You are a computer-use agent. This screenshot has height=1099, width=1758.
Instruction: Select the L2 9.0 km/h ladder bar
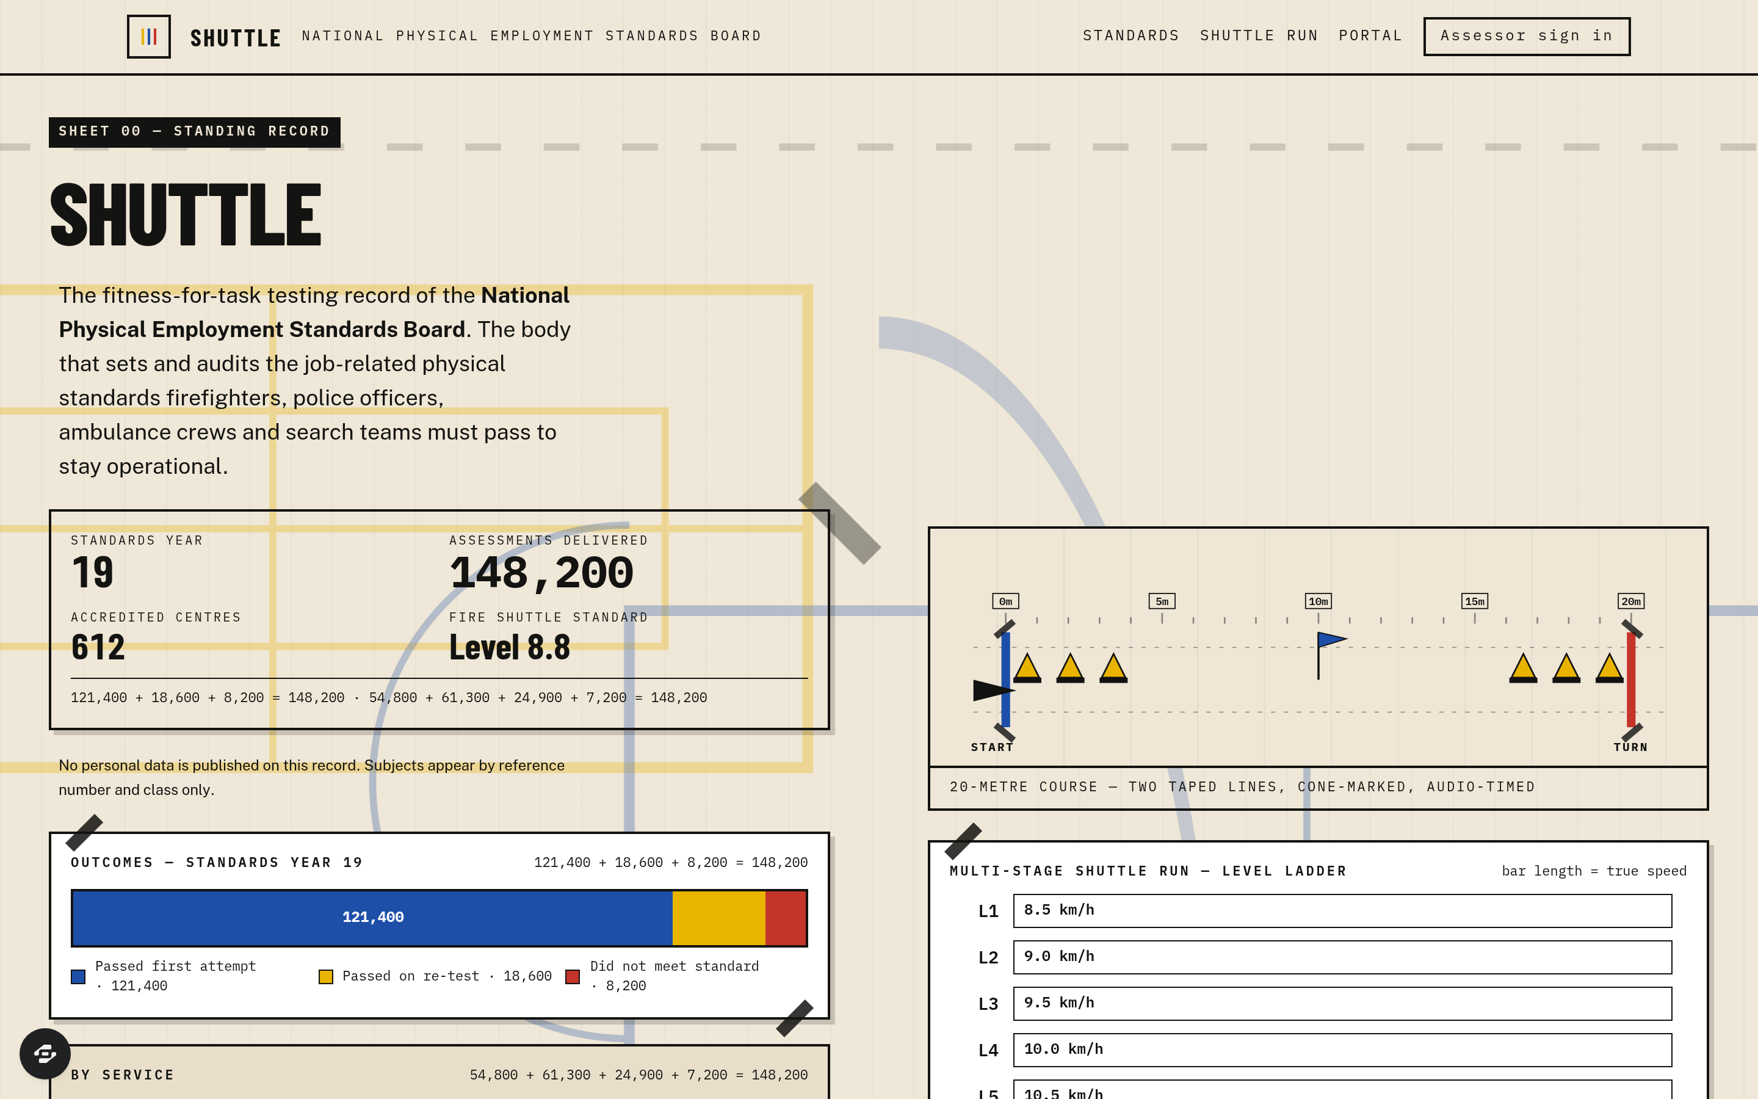tap(1342, 957)
